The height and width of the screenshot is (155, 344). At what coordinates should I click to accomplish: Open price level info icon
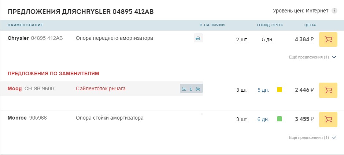pyautogui.click(x=334, y=11)
